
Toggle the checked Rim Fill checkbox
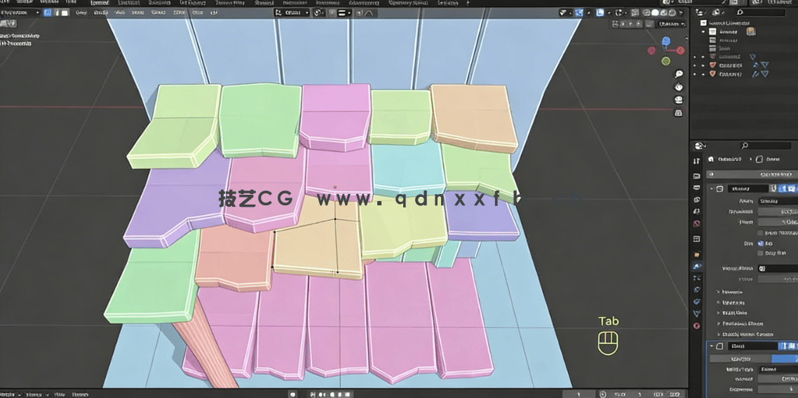pos(760,243)
